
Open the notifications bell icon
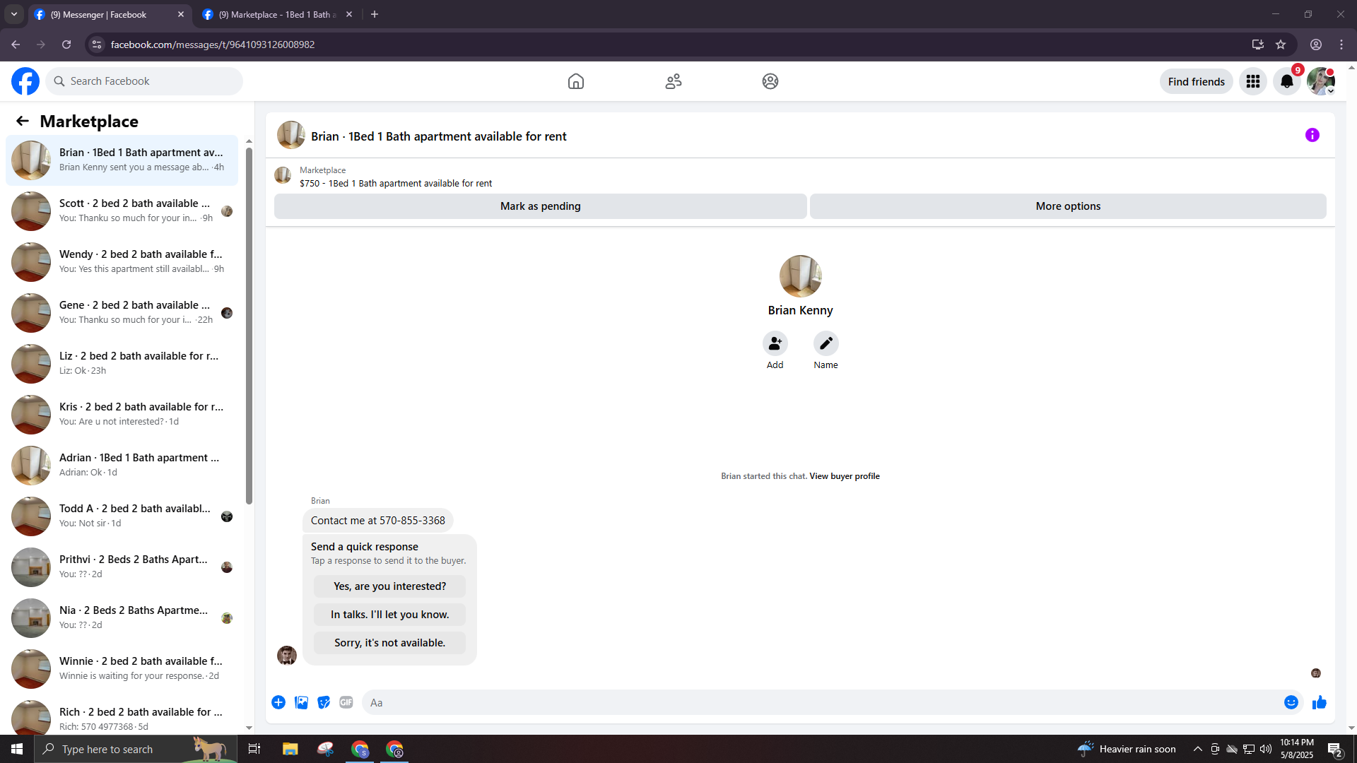coord(1287,81)
